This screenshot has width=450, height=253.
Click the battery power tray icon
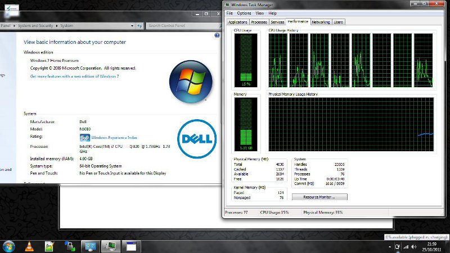(x=398, y=247)
